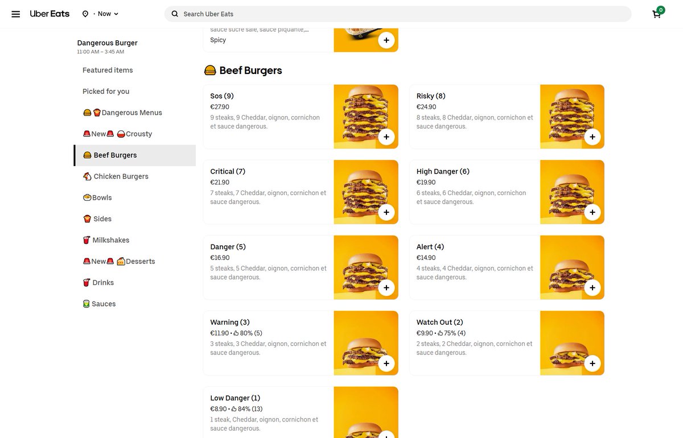Click the 11:00 AM – 3:45 AM hours text
The image size is (683, 438).
coord(101,52)
